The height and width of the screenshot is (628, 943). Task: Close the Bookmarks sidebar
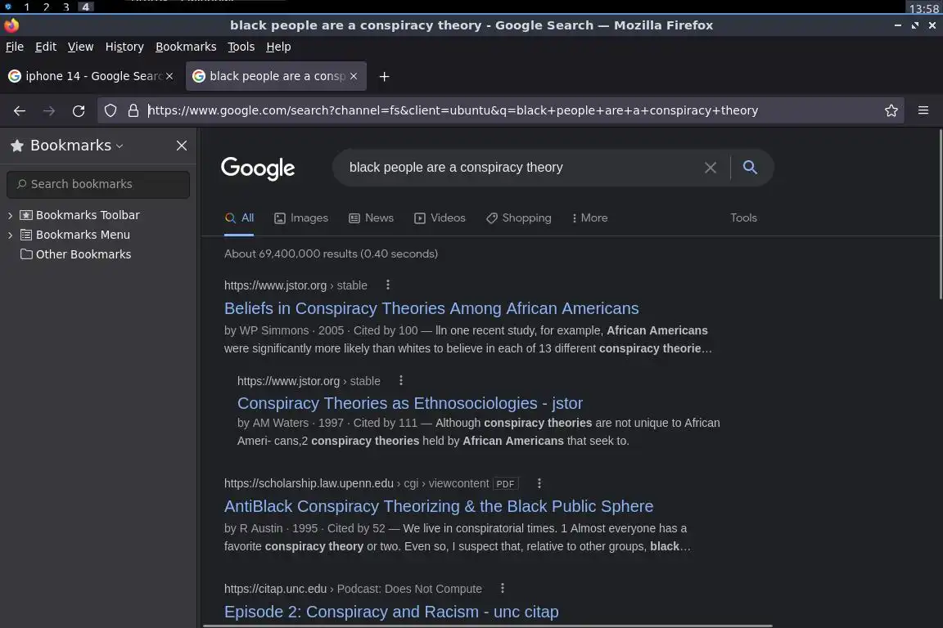(182, 146)
